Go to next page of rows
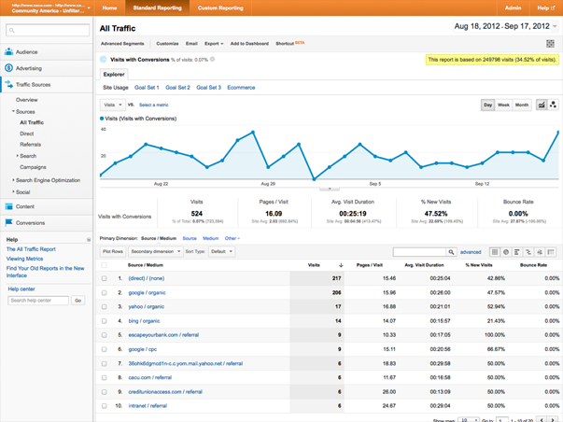 pyautogui.click(x=553, y=419)
